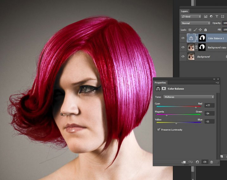Open the Kind layer filter dropdown

(x=191, y=16)
